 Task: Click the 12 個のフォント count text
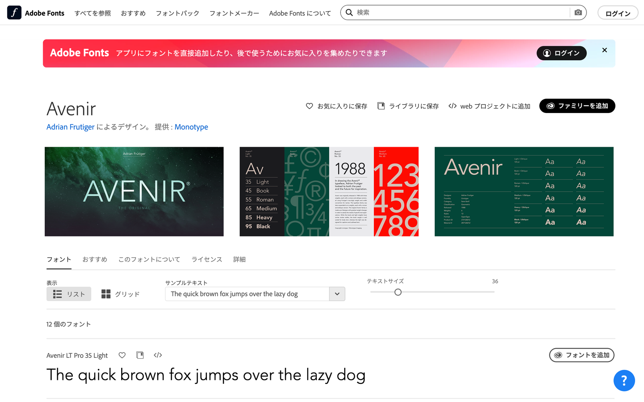pyautogui.click(x=68, y=324)
